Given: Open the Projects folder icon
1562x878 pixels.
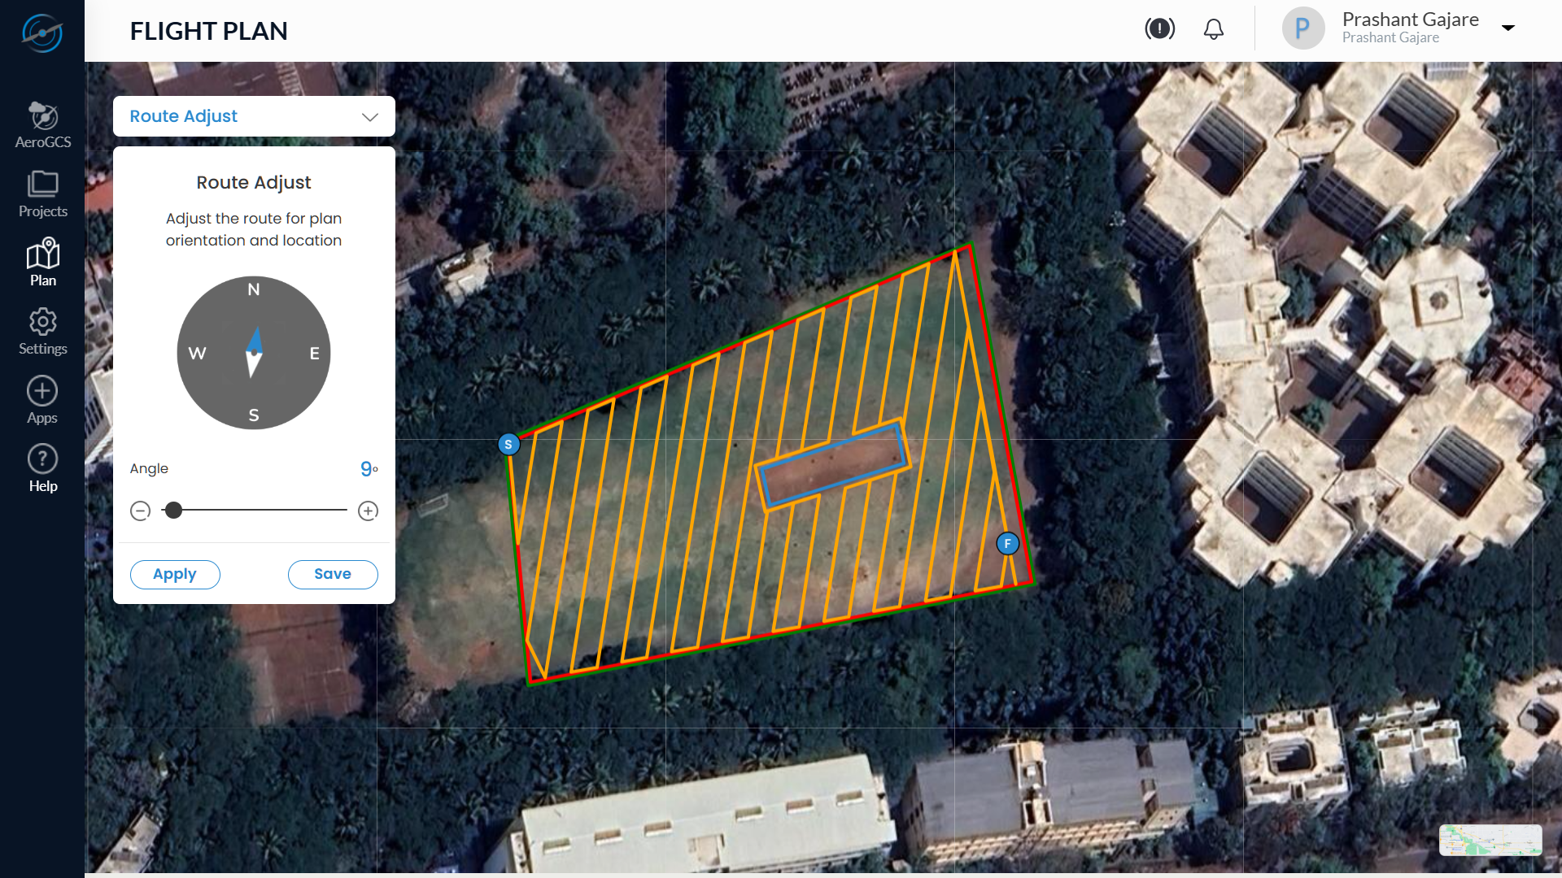Looking at the screenshot, I should click(43, 184).
